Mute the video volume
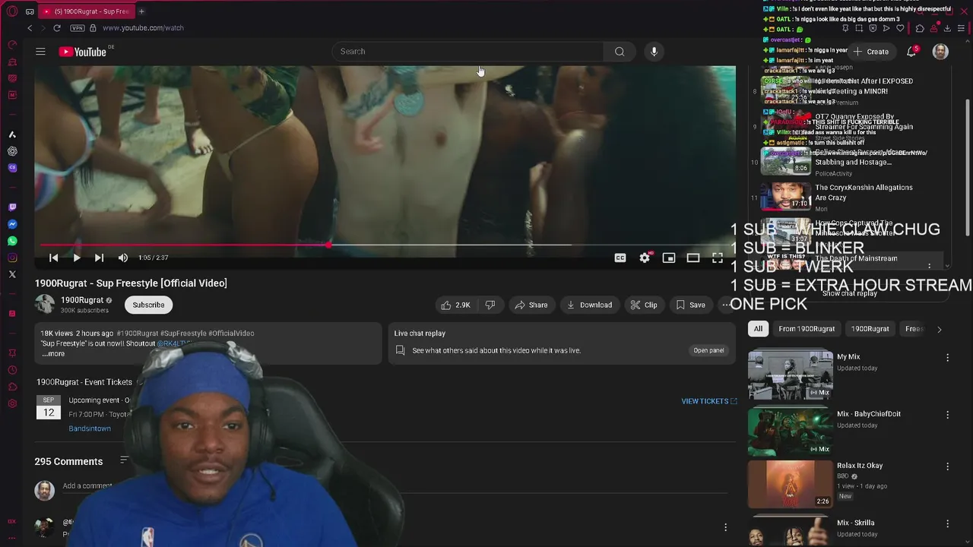Viewport: 973px width, 547px height. click(x=123, y=258)
